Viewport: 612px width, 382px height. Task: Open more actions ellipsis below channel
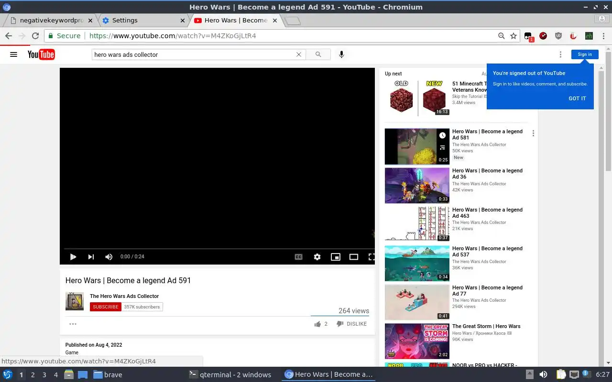(x=73, y=324)
